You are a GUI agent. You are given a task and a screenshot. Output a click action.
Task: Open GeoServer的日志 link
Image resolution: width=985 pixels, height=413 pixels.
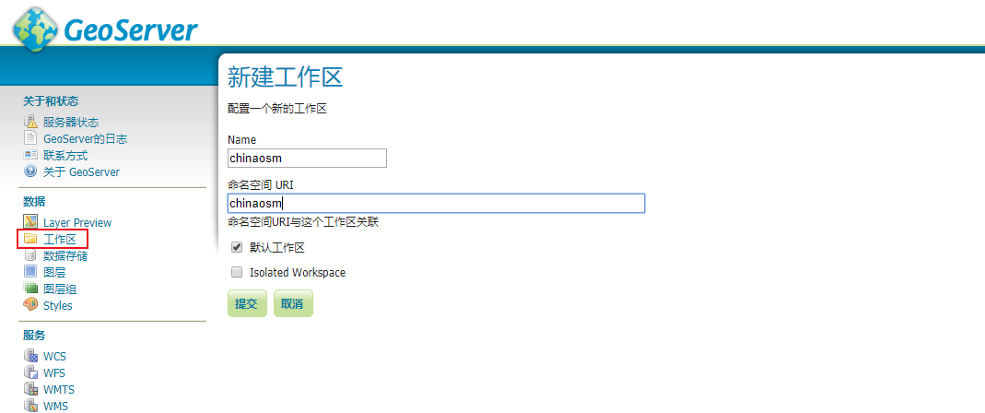pyautogui.click(x=86, y=138)
